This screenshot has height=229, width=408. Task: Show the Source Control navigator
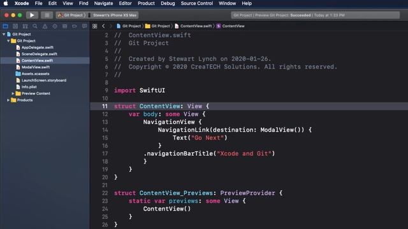pos(15,26)
